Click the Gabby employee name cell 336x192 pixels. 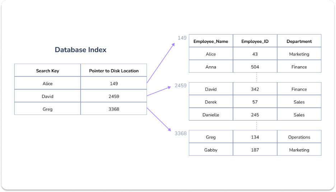(211, 150)
